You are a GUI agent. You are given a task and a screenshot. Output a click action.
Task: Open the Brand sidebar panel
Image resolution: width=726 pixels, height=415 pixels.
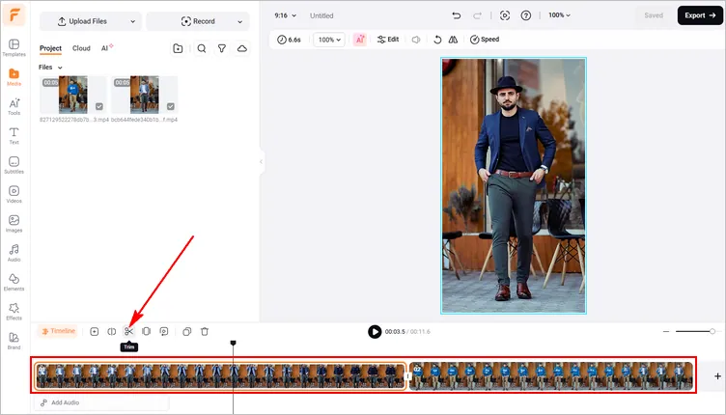[x=14, y=341]
